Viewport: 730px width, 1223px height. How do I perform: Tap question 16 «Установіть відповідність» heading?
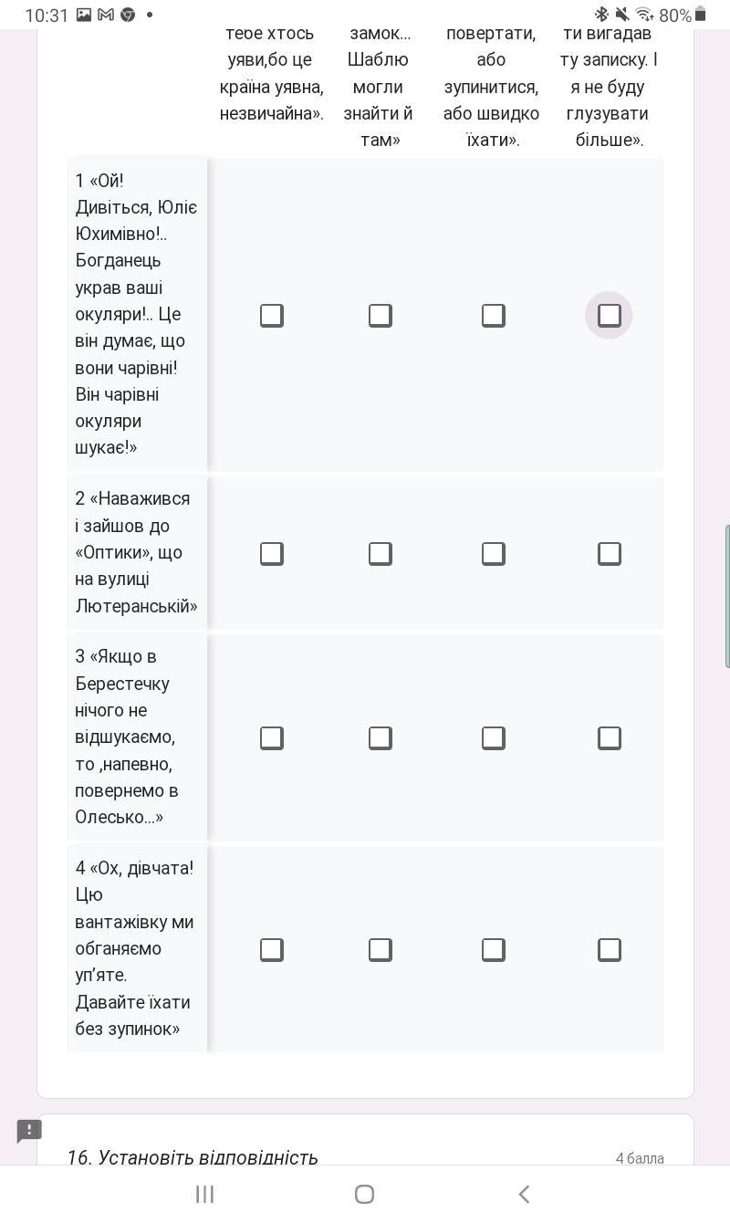pyautogui.click(x=193, y=1157)
